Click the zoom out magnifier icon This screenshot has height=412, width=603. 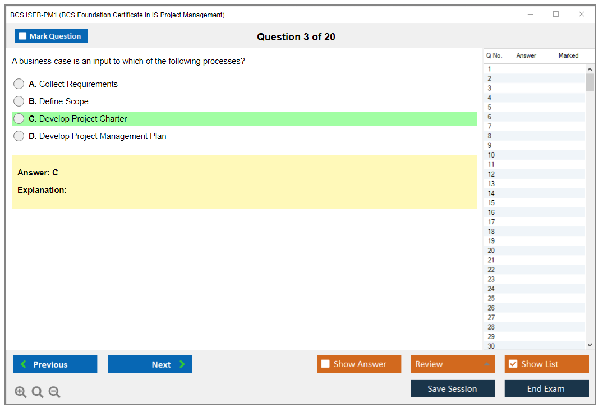[54, 392]
